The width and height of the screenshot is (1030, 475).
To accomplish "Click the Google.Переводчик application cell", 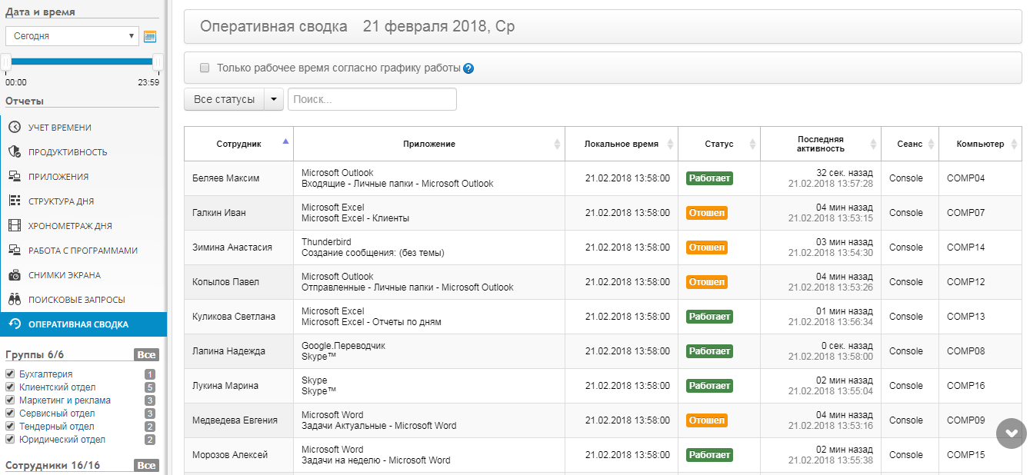I will (x=429, y=351).
